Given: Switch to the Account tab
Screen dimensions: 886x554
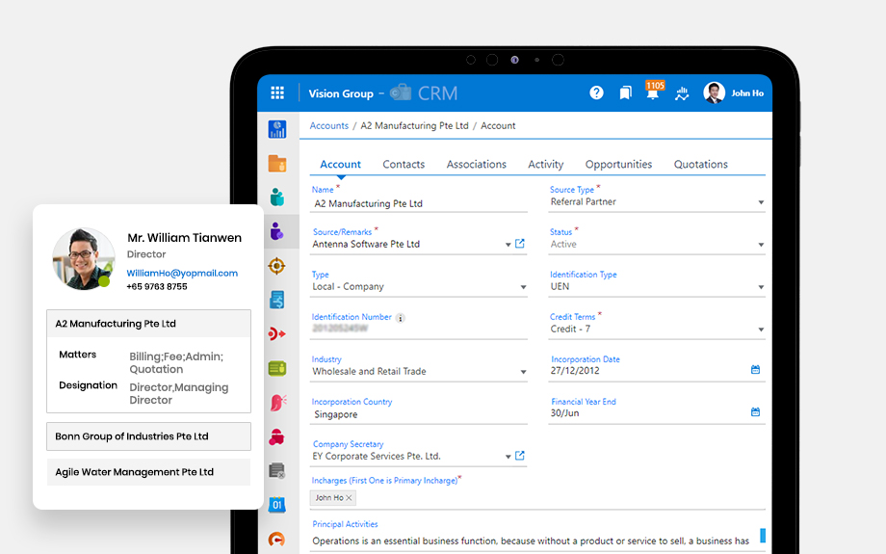Looking at the screenshot, I should pos(340,165).
